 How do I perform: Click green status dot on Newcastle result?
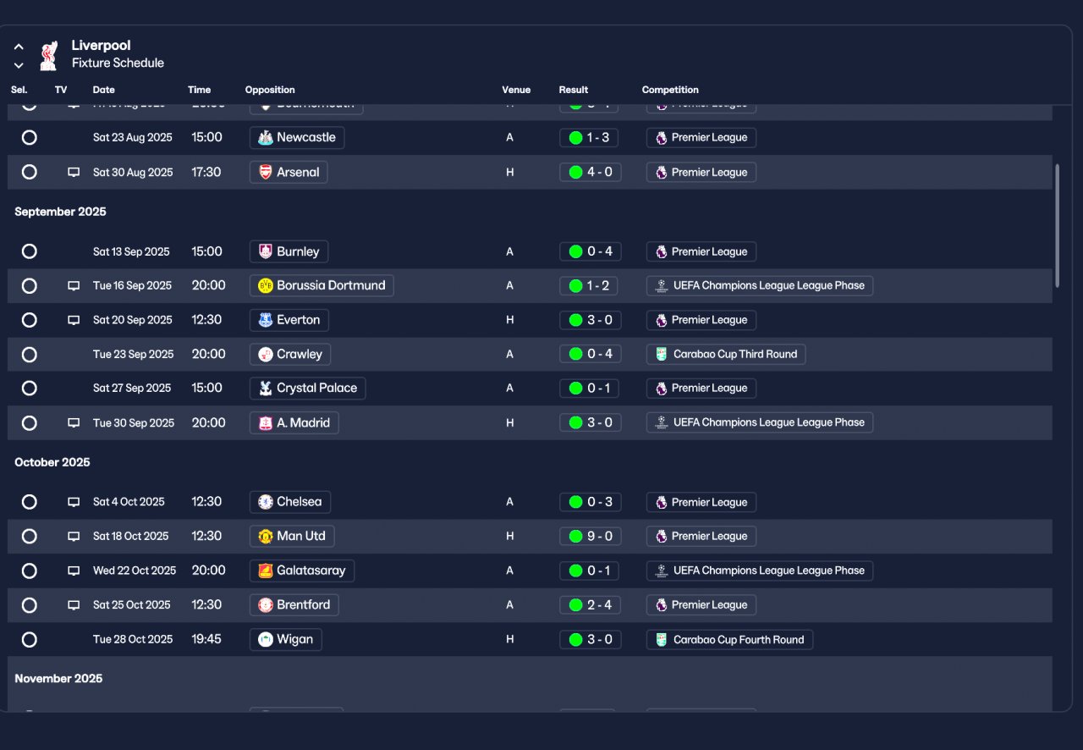(x=576, y=137)
